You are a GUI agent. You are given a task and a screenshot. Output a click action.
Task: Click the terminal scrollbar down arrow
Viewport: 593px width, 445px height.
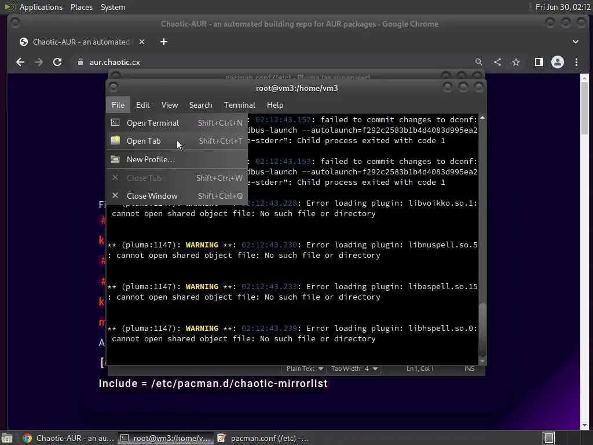(482, 361)
